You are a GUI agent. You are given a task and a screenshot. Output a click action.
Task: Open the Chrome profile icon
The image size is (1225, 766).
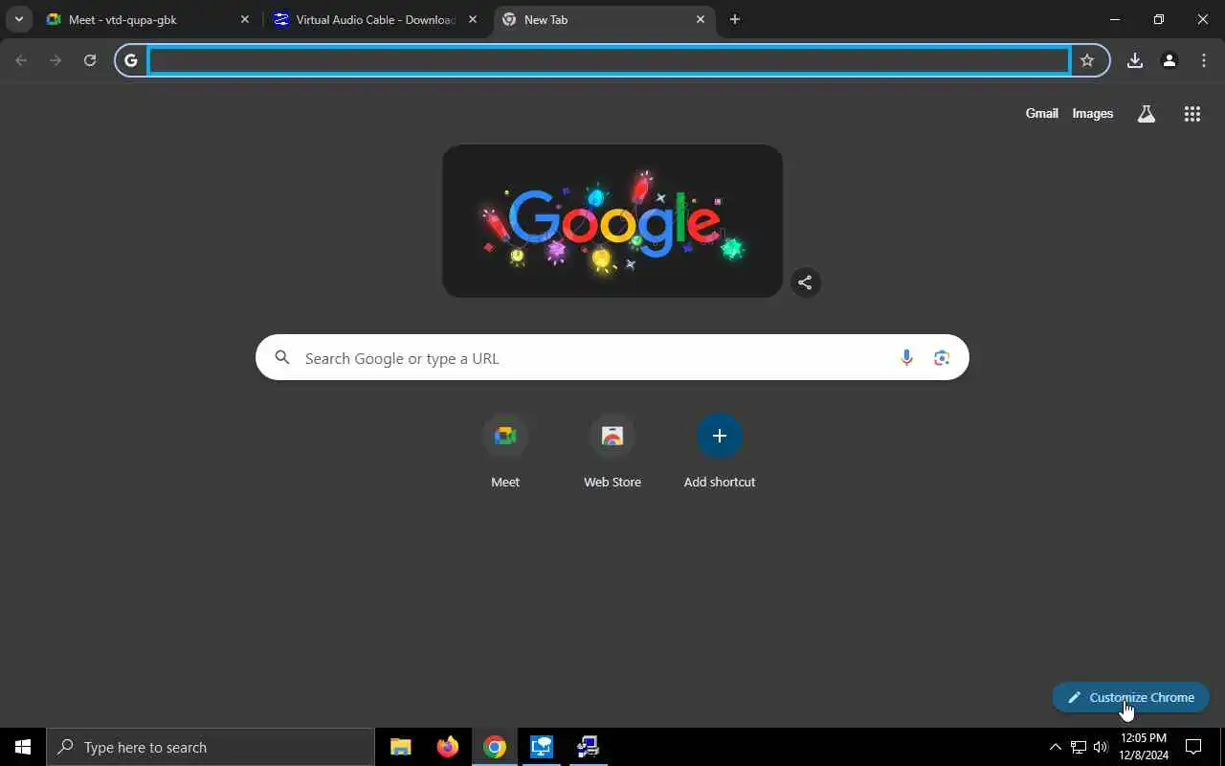[1169, 60]
